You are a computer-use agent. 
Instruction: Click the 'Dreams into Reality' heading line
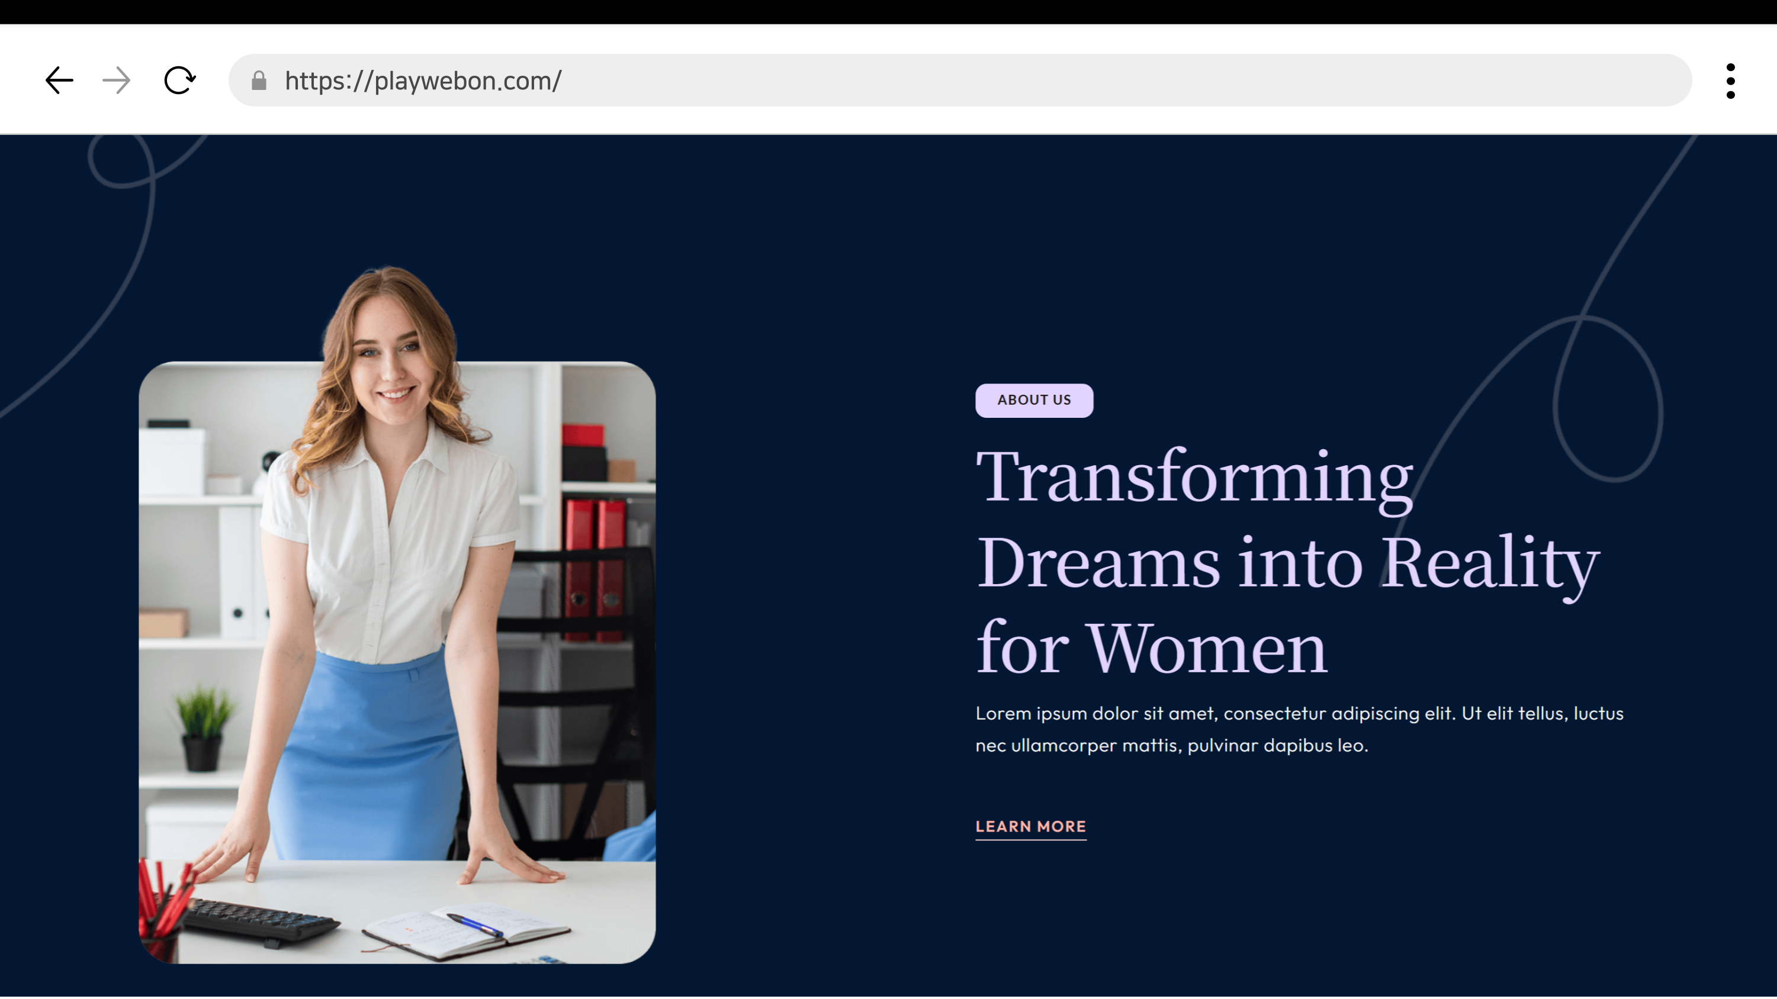(x=1287, y=562)
